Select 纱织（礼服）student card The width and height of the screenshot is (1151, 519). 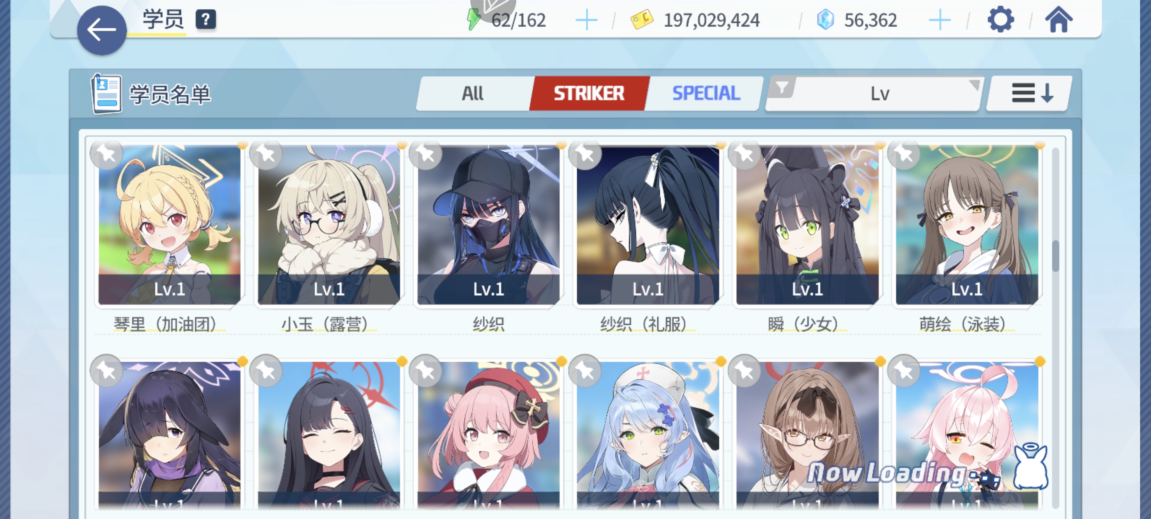(647, 225)
